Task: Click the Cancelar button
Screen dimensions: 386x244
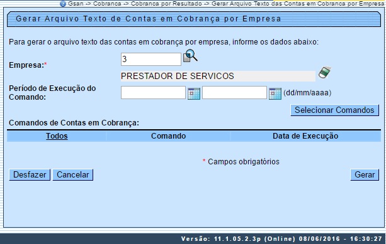Action: pyautogui.click(x=72, y=174)
